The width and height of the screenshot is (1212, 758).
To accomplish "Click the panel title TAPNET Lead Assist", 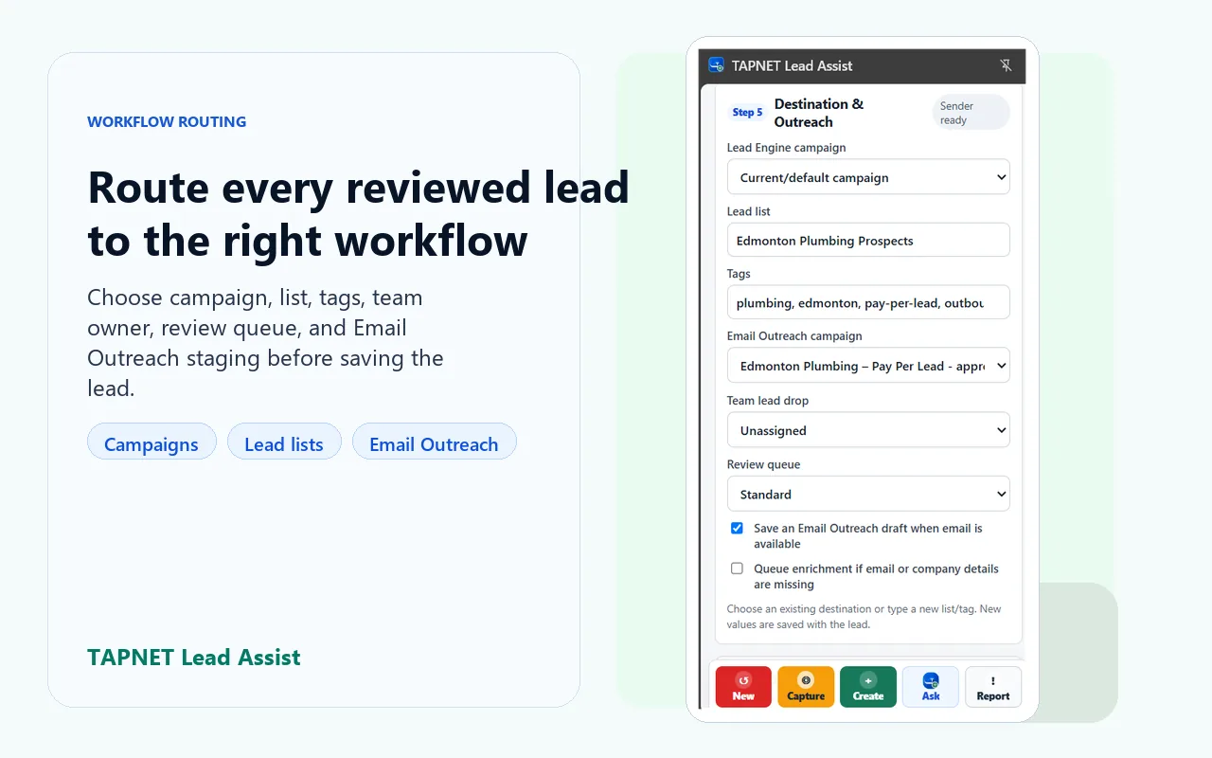I will click(x=792, y=65).
